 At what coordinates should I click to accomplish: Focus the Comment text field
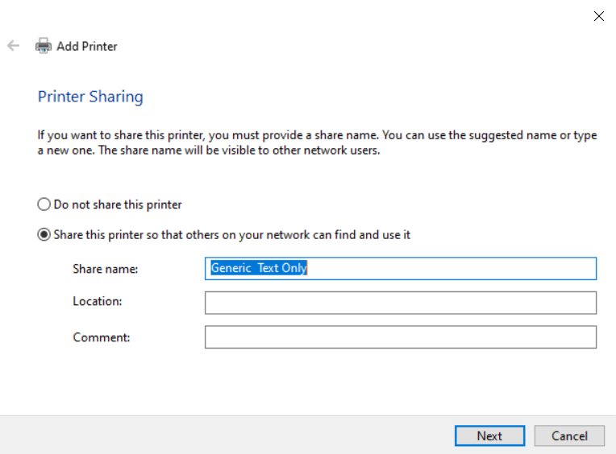coord(400,337)
